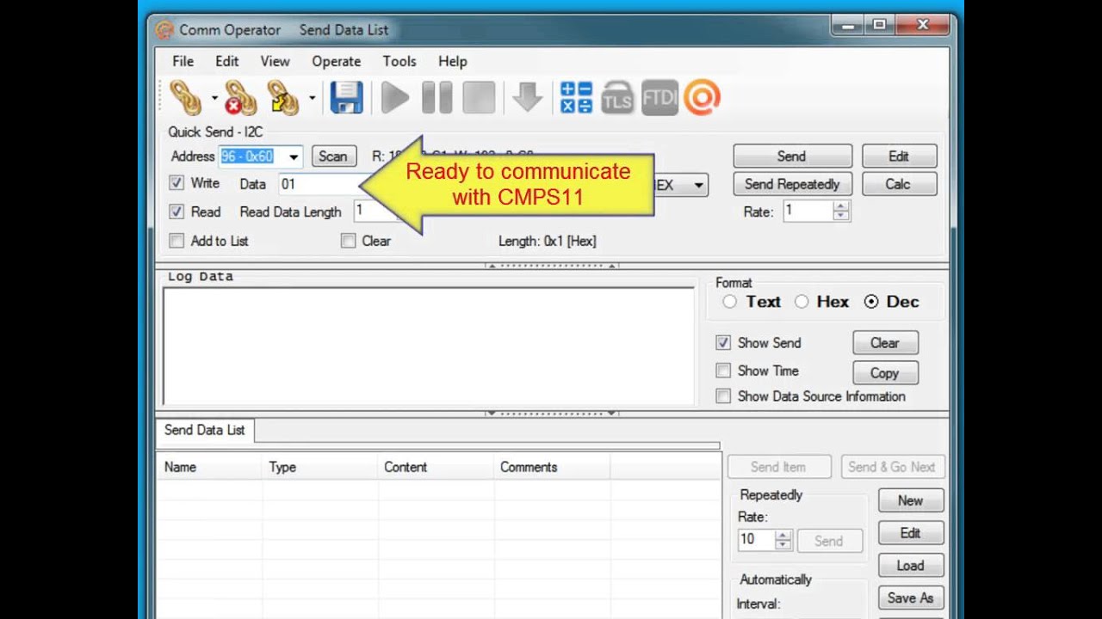Open the View menu
The height and width of the screenshot is (619, 1102).
(x=275, y=61)
